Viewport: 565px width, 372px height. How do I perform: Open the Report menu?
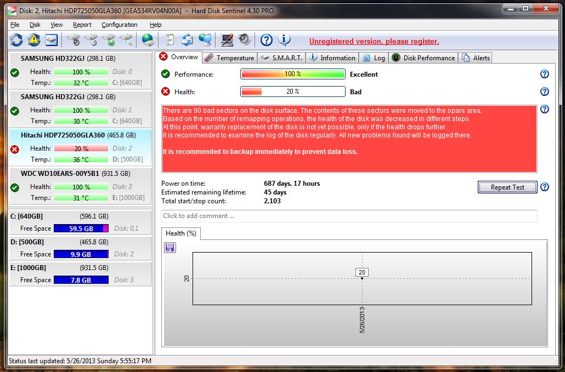click(x=82, y=25)
